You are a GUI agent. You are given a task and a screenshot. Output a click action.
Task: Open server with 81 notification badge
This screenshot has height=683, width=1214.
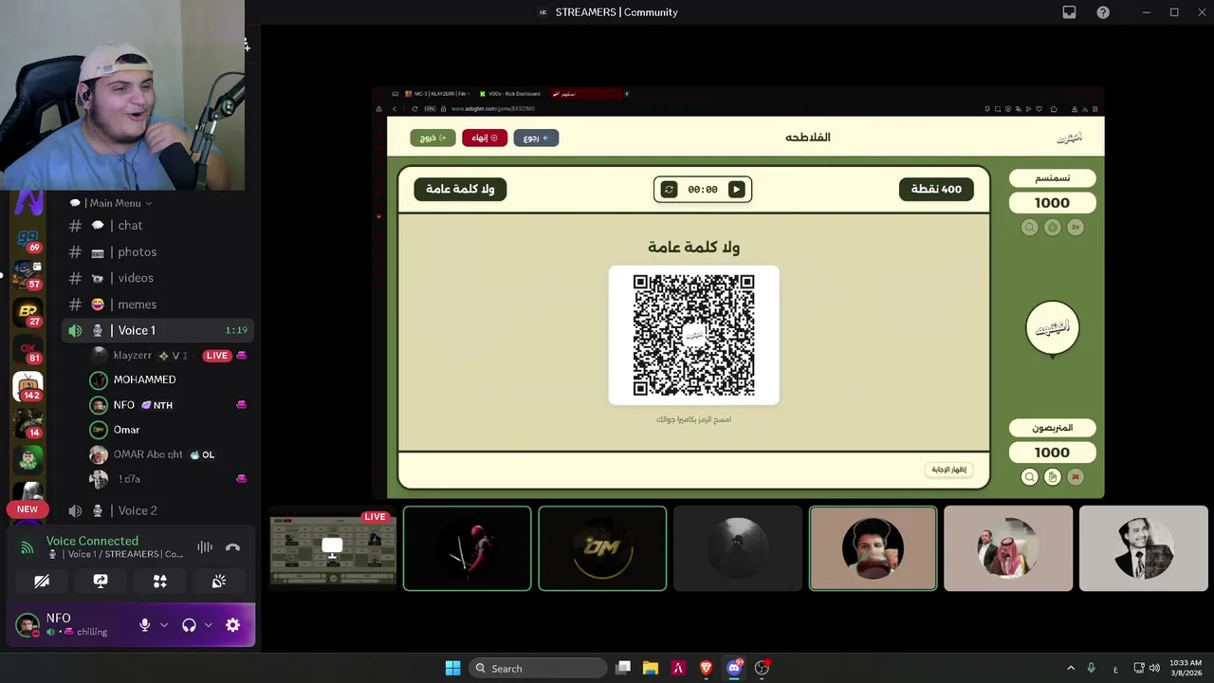pos(28,349)
